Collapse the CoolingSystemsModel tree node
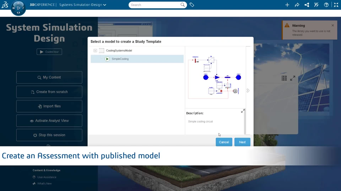341x191 pixels. pos(95,51)
